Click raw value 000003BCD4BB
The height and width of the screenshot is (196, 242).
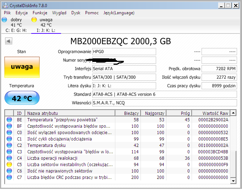tap(213, 152)
